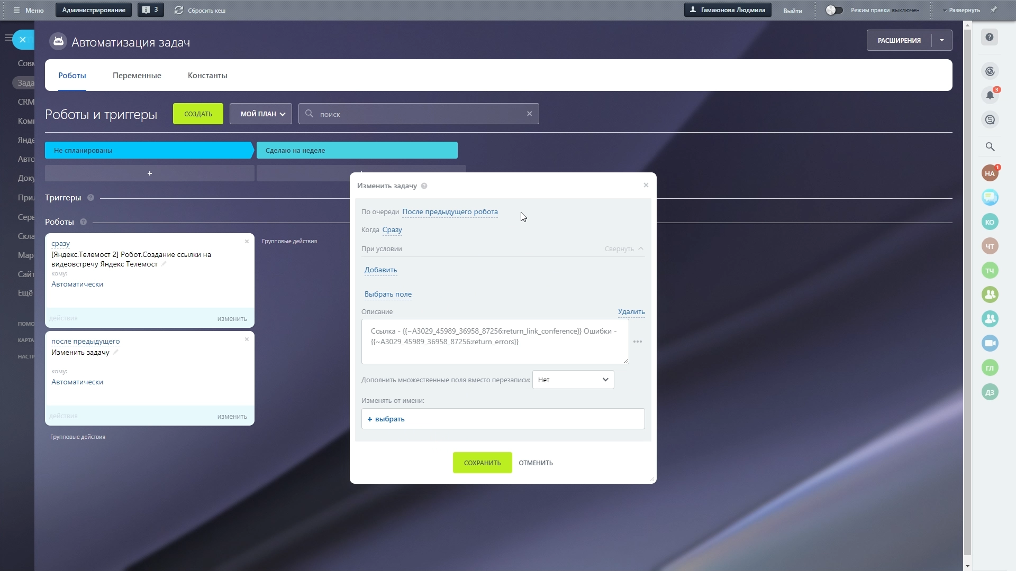Switch to the Переменные tab
This screenshot has width=1016, height=571.
(137, 76)
